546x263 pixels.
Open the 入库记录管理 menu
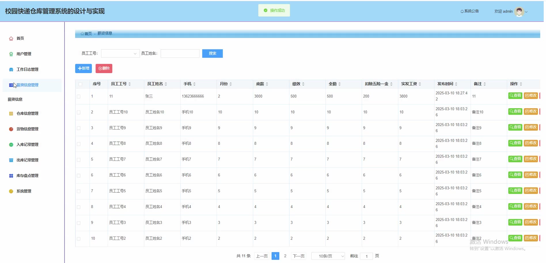pyautogui.click(x=27, y=145)
